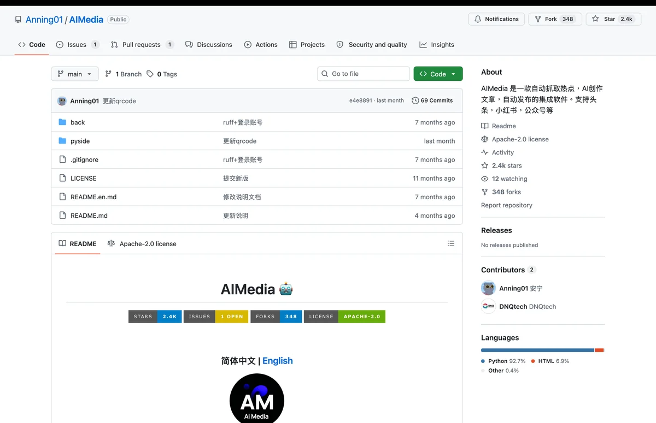Click the 348 fork count
Viewport: 656px width, 423px height.
click(x=568, y=19)
